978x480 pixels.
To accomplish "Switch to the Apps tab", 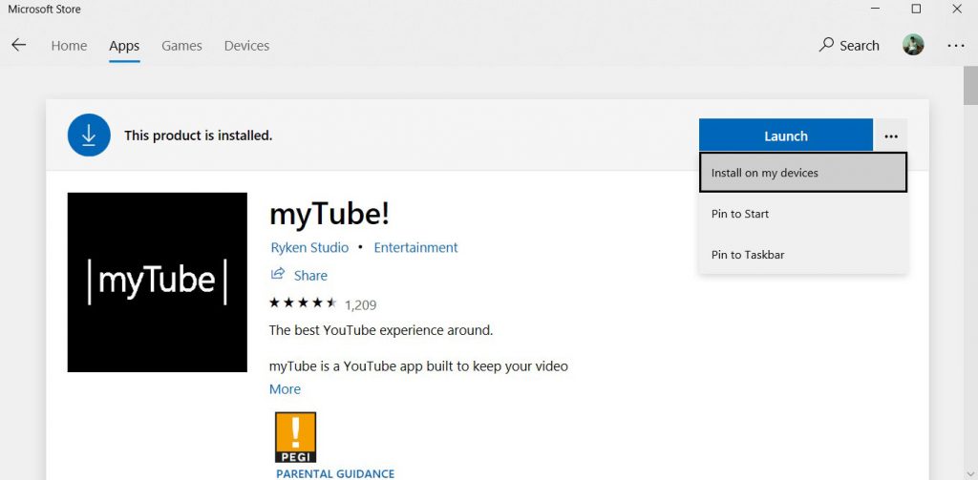I will [124, 46].
